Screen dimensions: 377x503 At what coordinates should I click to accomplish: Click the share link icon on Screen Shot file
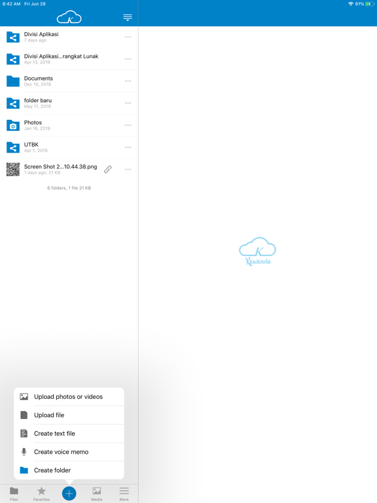point(108,170)
